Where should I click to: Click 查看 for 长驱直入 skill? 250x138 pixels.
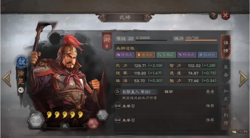pos(210,91)
